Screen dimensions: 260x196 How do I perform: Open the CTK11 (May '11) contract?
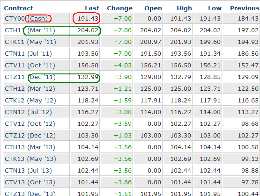click(30, 42)
